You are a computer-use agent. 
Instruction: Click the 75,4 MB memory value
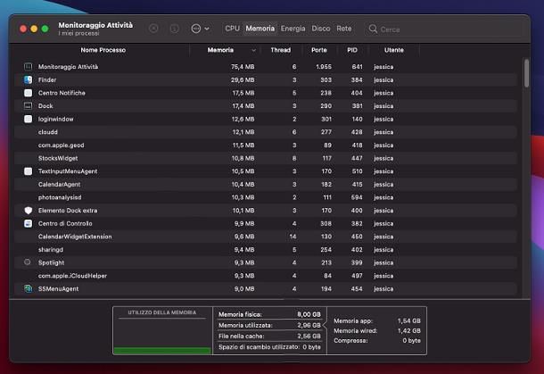243,67
